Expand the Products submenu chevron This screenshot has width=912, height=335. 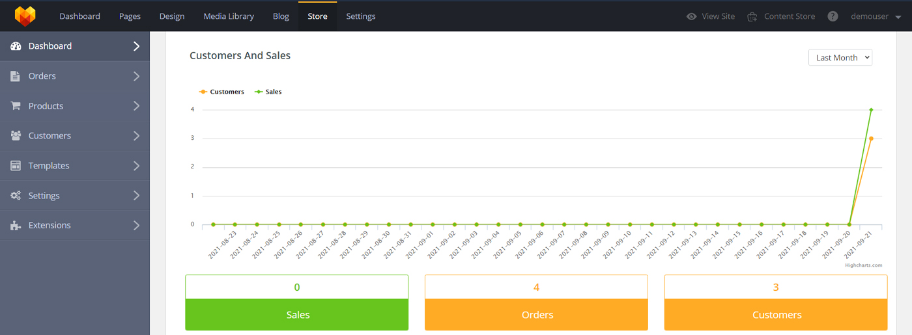(136, 106)
